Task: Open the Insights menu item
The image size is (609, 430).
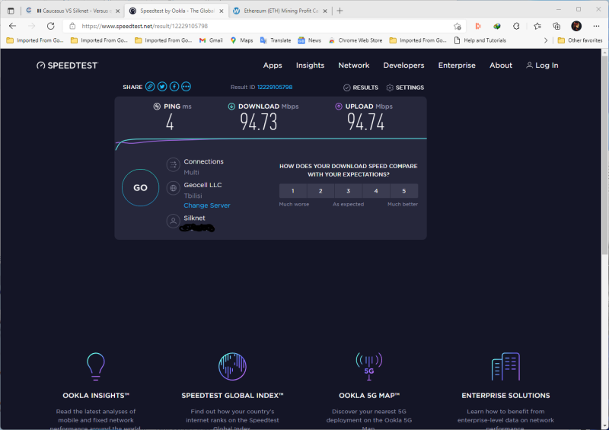Action: click(310, 65)
